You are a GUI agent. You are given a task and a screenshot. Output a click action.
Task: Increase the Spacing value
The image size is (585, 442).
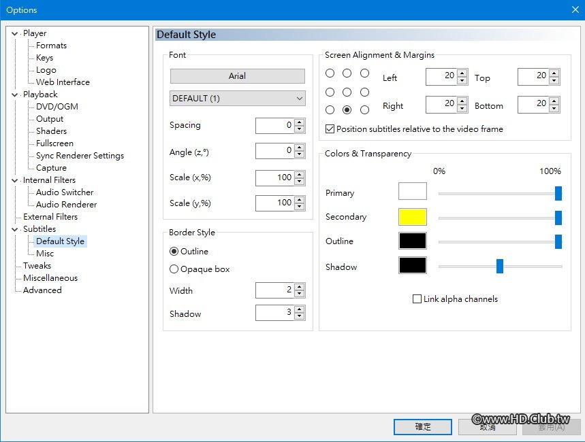pos(299,122)
